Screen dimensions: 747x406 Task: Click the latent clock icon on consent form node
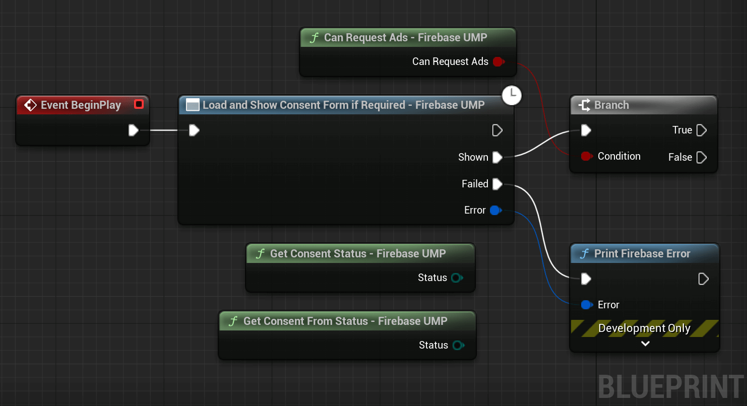(x=512, y=95)
